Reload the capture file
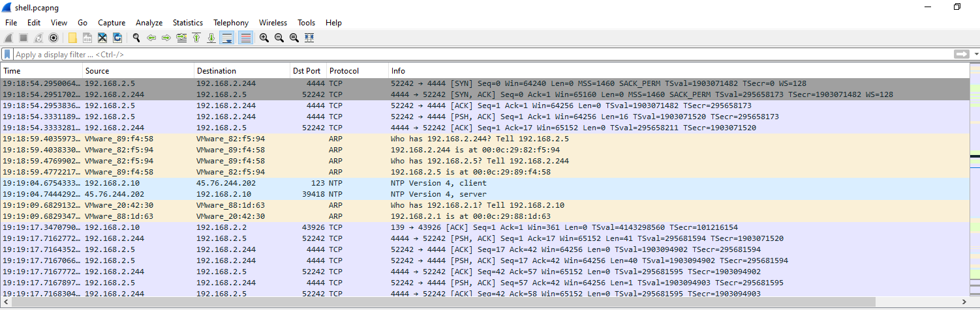The width and height of the screenshot is (980, 310). point(117,38)
